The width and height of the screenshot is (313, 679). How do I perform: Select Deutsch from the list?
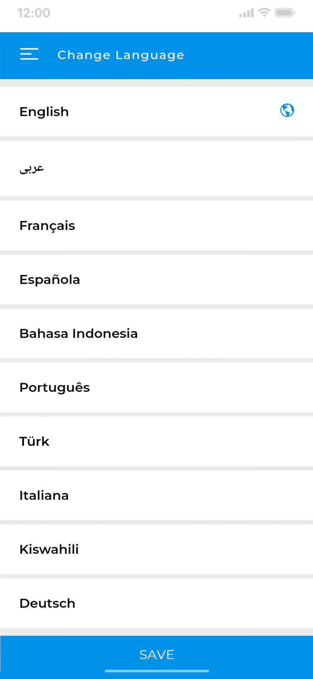click(47, 604)
